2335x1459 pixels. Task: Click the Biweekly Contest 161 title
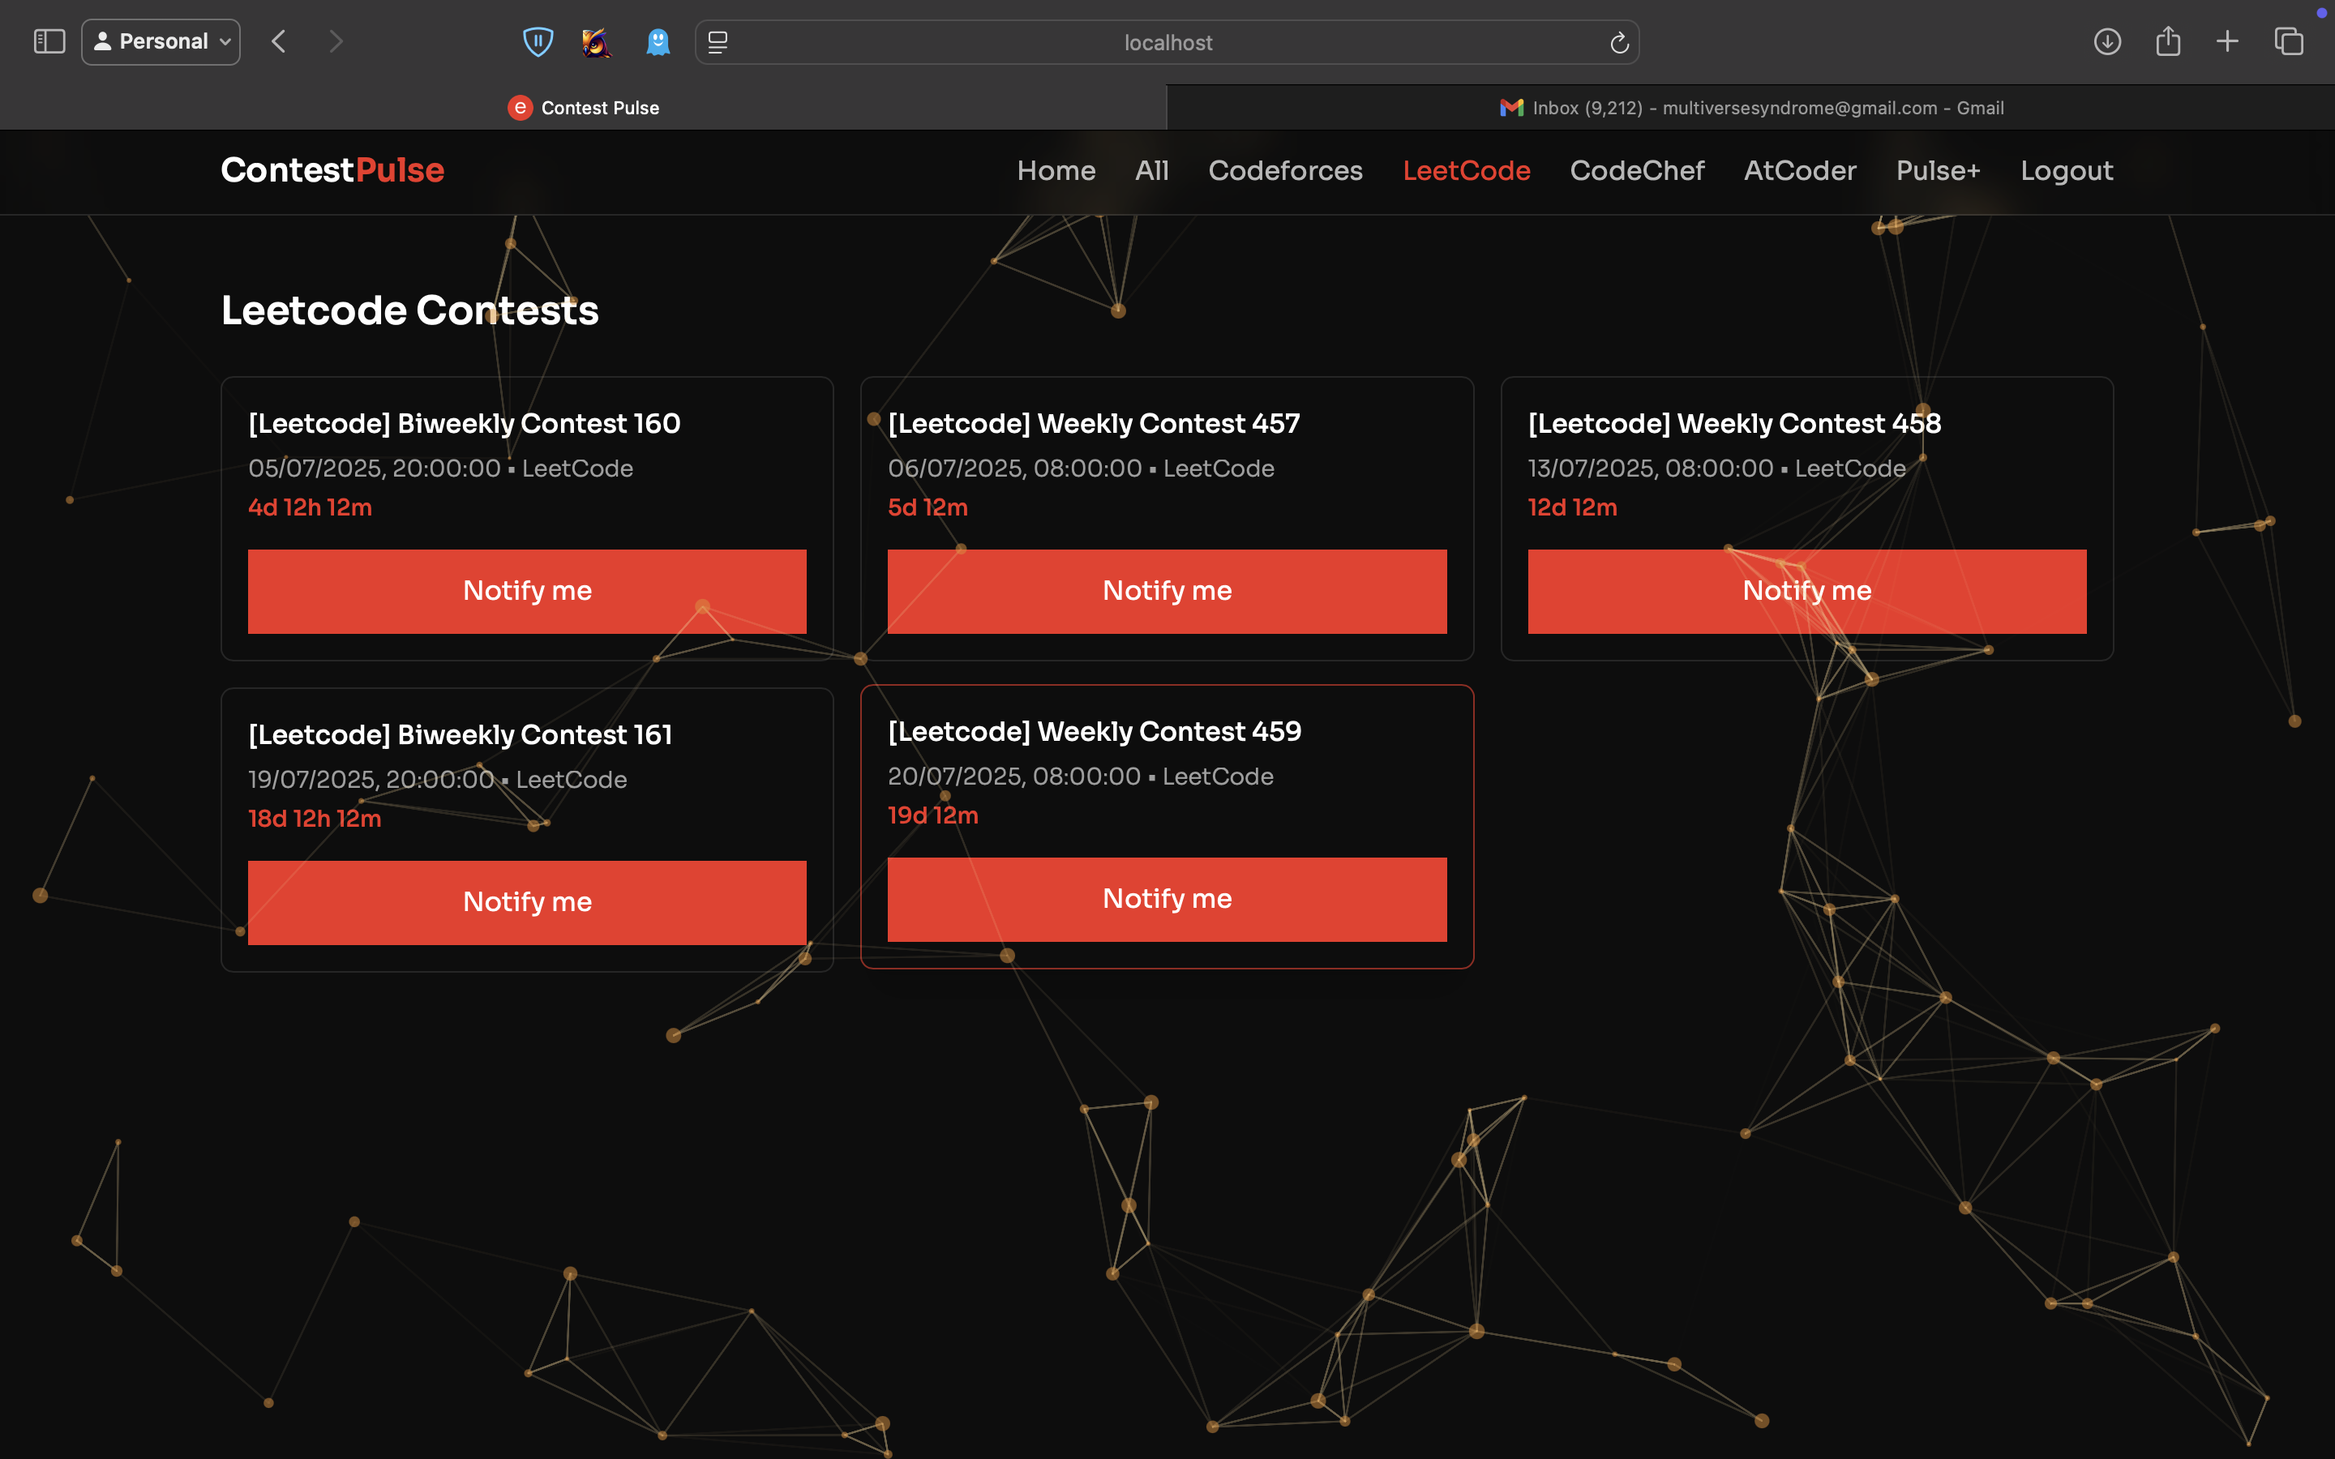click(461, 735)
